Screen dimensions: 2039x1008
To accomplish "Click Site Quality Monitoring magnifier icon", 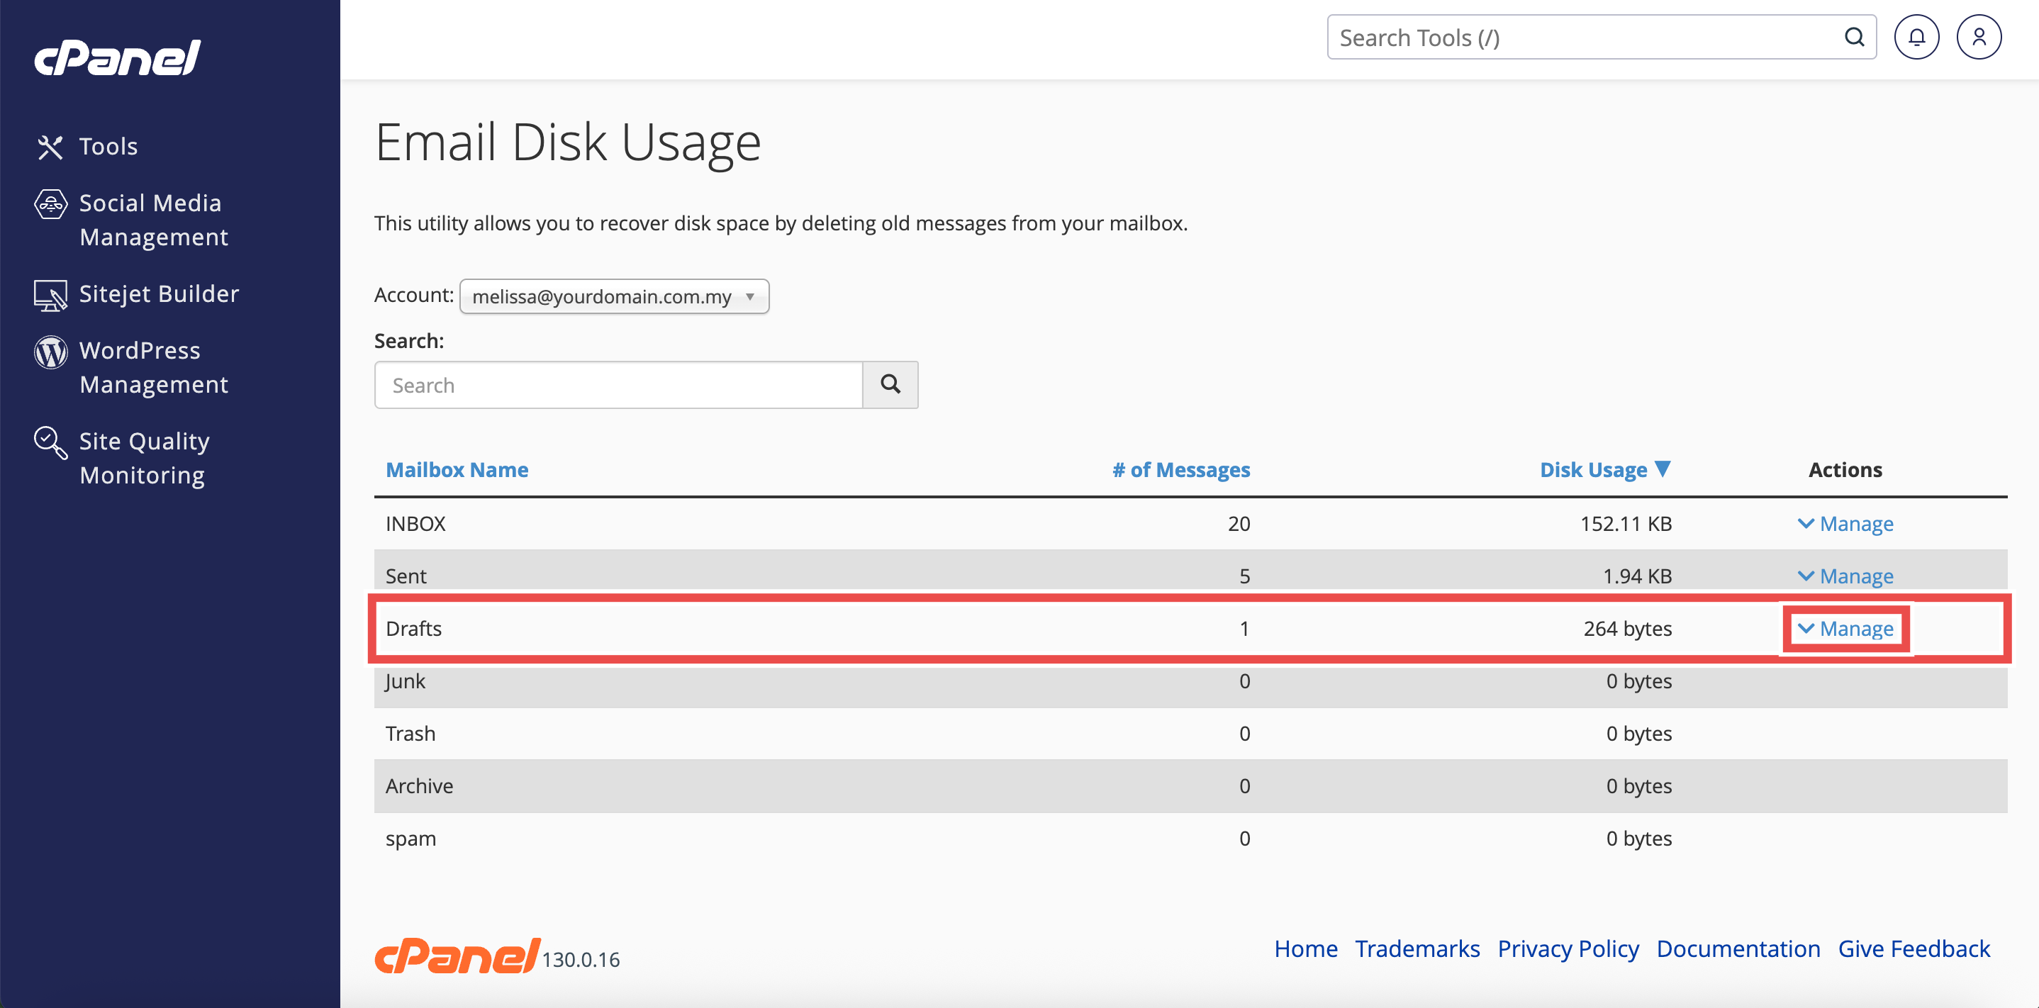I will [x=50, y=442].
